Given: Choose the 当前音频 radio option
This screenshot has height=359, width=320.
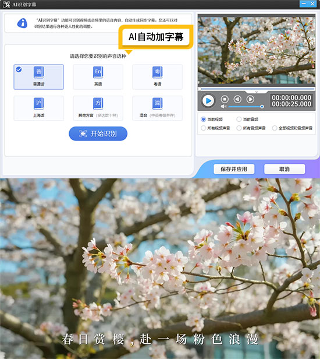Looking at the screenshot, I should click(x=239, y=119).
